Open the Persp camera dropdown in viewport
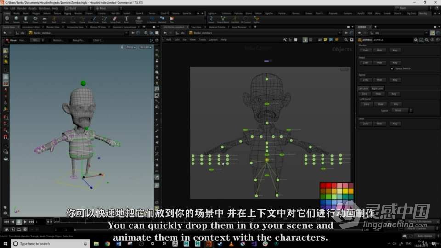 (x=130, y=47)
